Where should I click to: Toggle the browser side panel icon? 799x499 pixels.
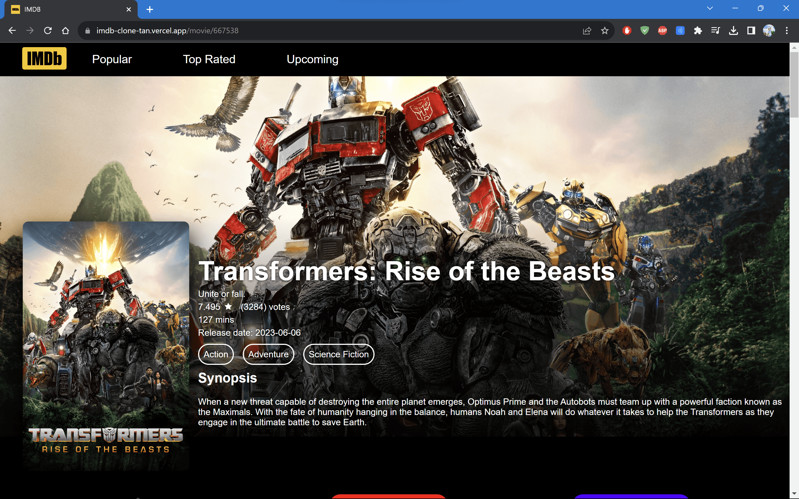(x=751, y=31)
